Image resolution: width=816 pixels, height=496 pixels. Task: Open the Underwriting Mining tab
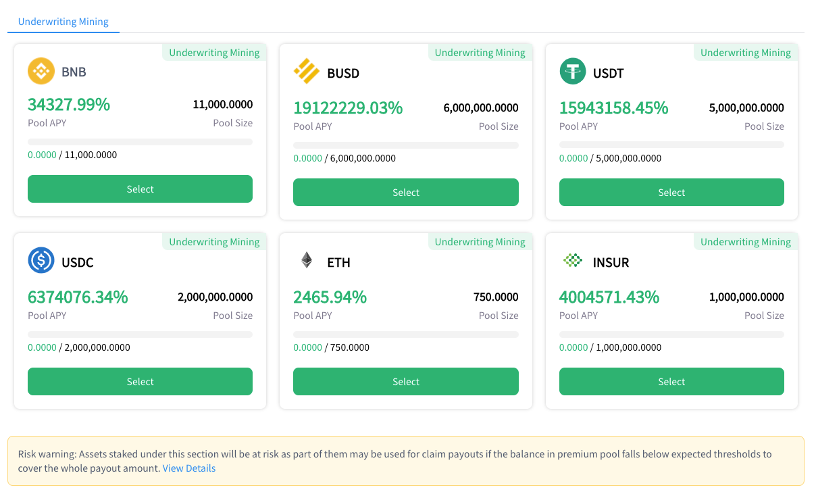coord(63,22)
